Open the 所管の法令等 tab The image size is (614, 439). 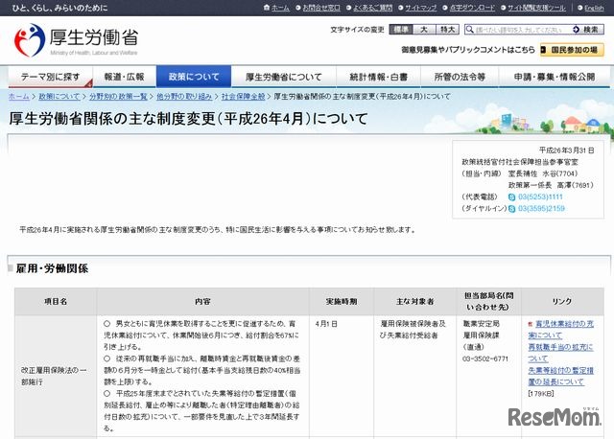point(460,77)
